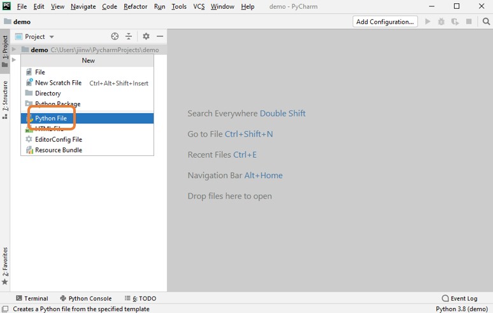Click the Collapse All icon in Project panel
Viewport: 493px width, 313px height.
129,36
